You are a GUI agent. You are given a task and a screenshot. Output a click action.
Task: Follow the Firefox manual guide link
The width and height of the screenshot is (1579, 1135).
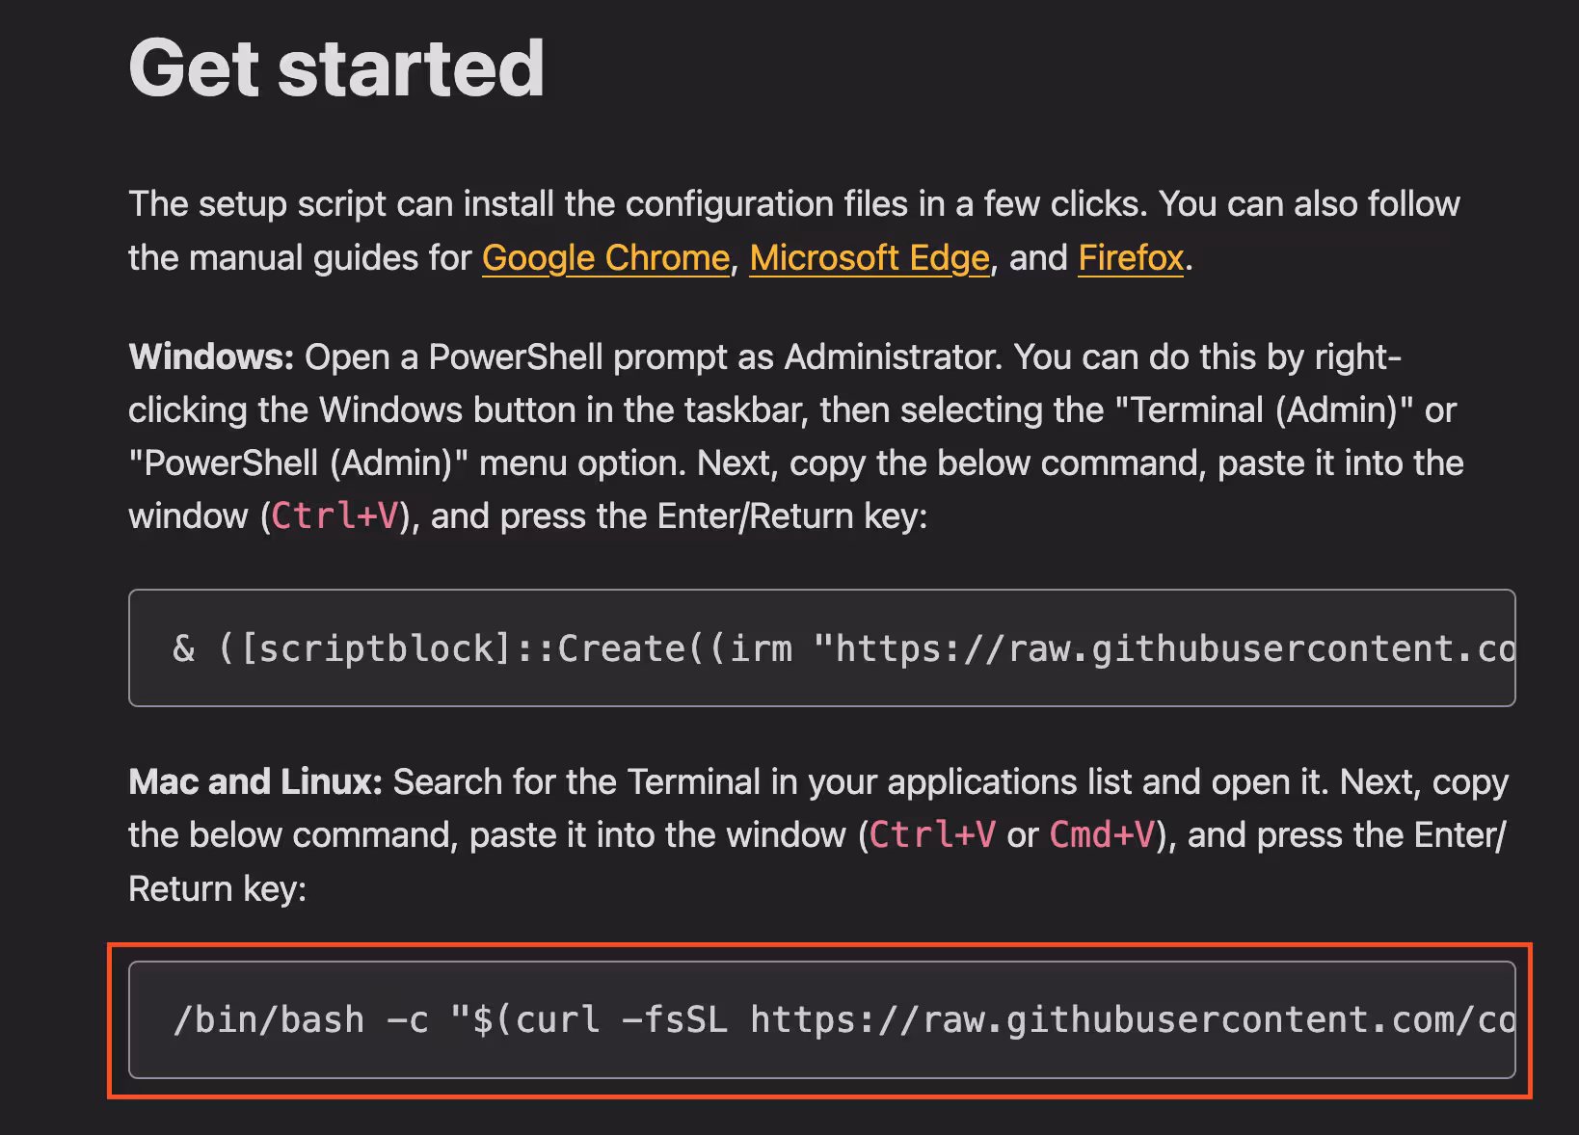(x=1130, y=258)
